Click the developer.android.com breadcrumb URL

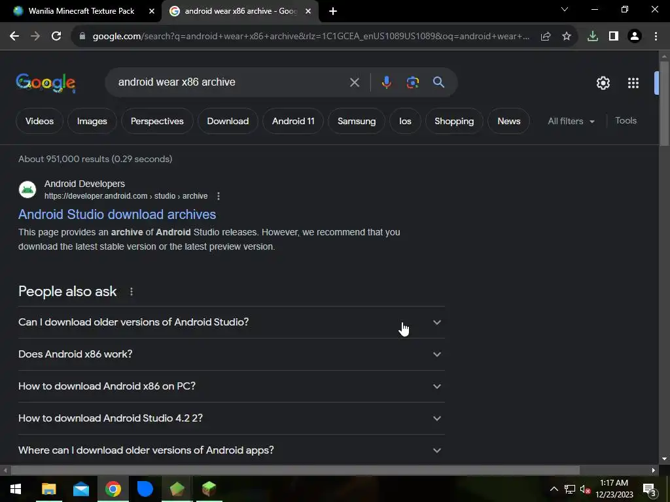tap(126, 196)
